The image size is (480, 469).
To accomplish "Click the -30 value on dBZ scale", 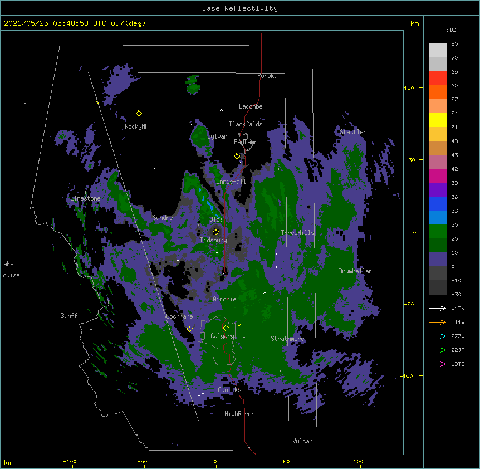I will pyautogui.click(x=456, y=294).
